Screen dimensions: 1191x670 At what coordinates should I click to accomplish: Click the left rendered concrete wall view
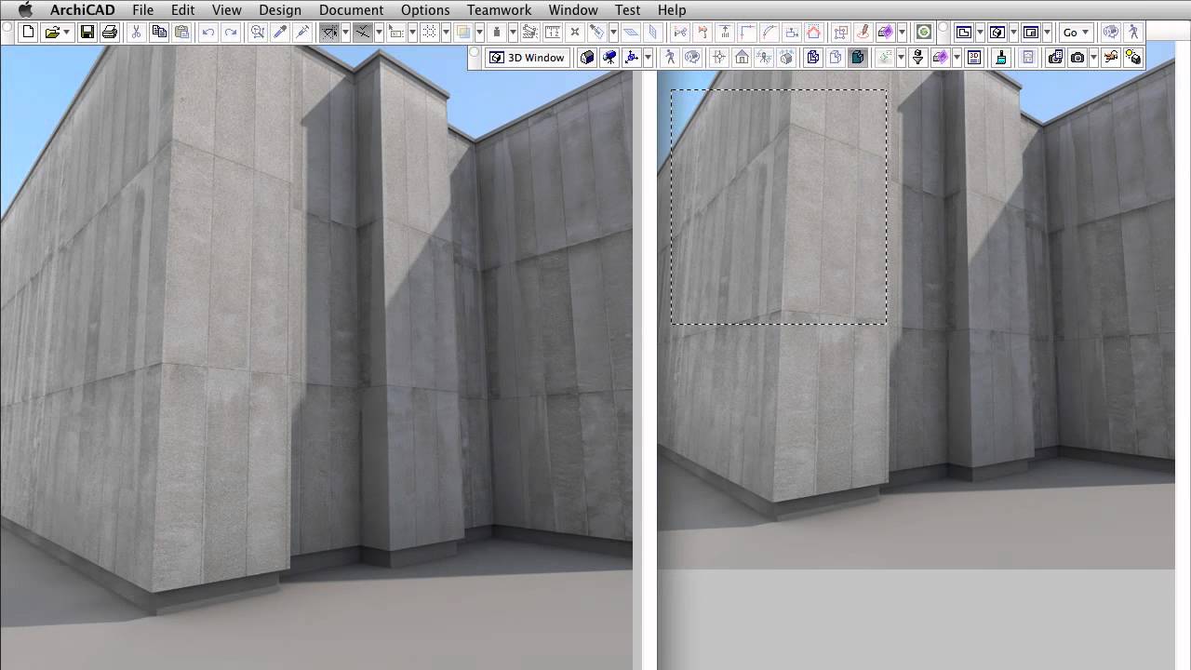click(316, 358)
